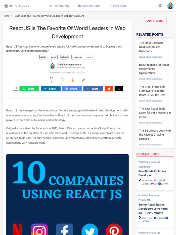Select the 'react js' tag
This screenshot has width=176, height=235.
pyautogui.click(x=90, y=57)
